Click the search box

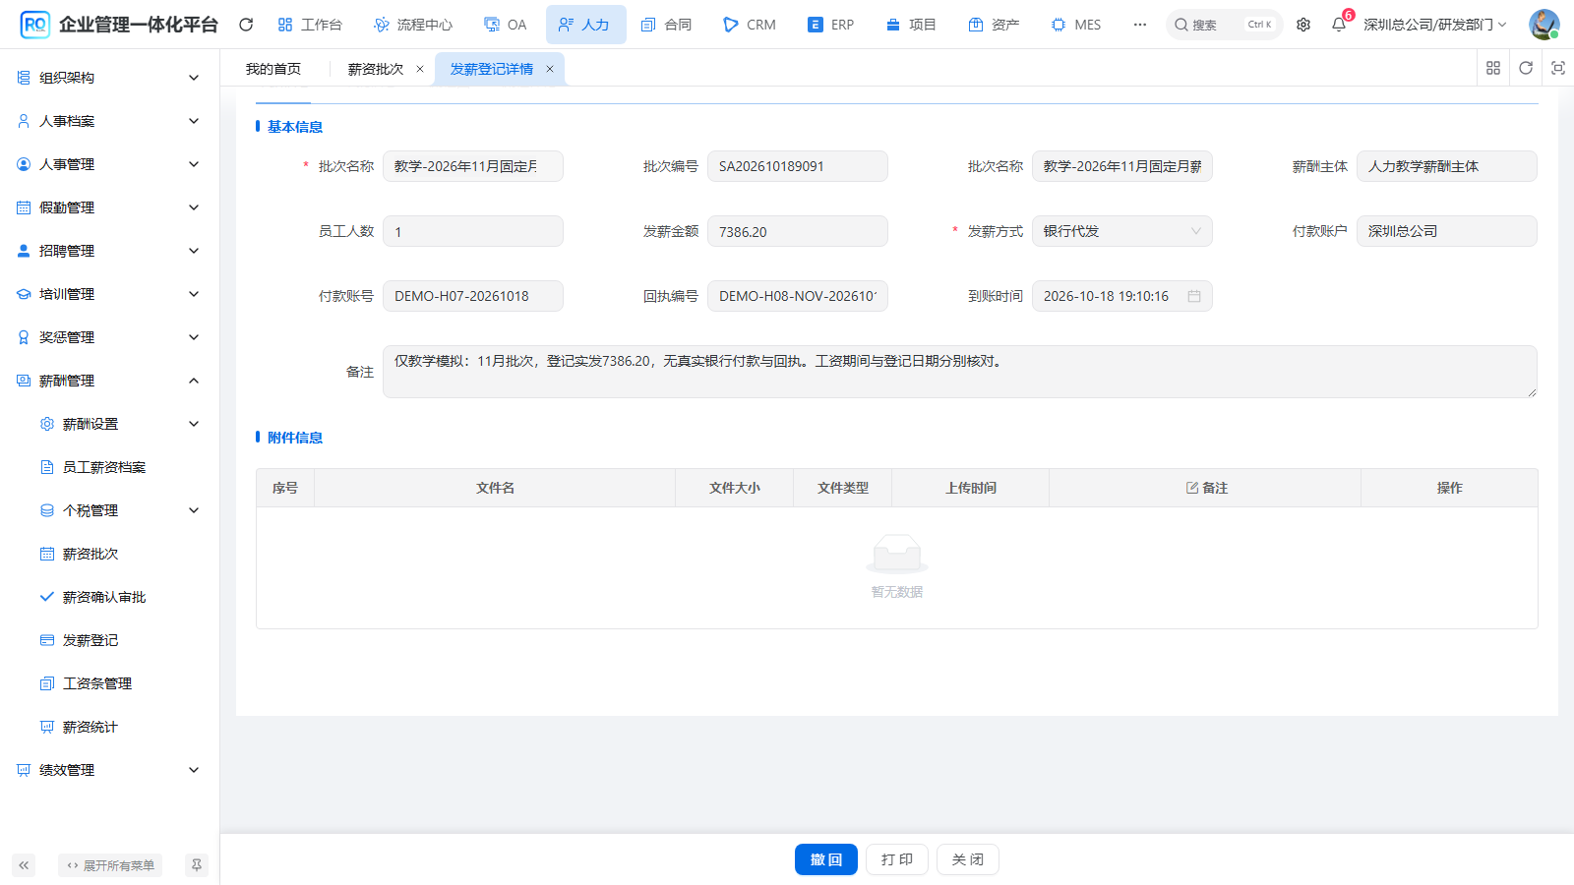[x=1224, y=25]
